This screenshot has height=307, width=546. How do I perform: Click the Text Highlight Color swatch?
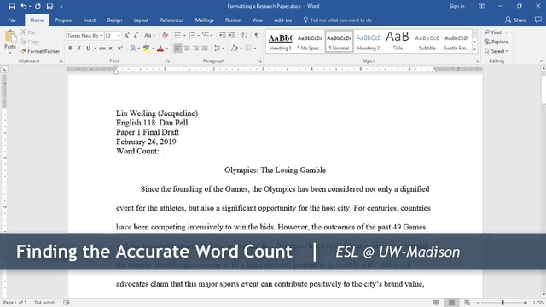146,49
